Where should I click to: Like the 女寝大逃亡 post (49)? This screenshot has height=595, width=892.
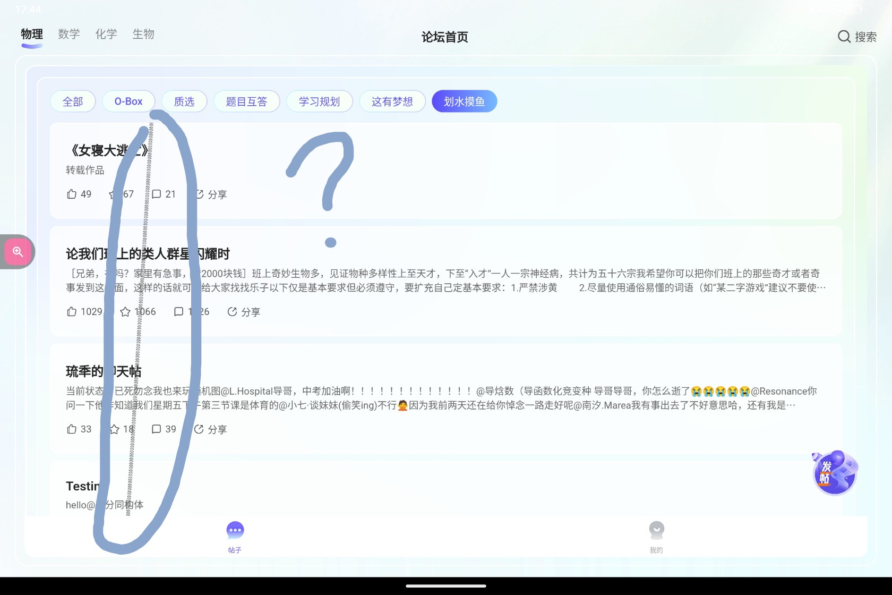[79, 194]
